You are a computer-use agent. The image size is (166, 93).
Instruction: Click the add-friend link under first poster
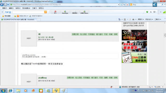[41, 37]
